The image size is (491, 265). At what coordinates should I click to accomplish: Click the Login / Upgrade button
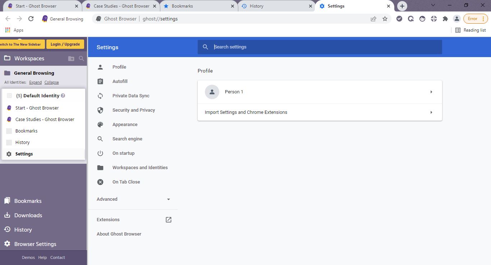tap(65, 44)
